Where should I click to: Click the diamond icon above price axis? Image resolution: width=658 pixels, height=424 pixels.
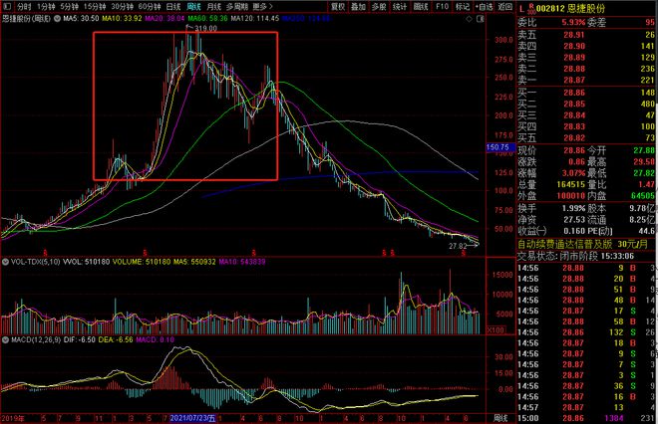pos(470,19)
